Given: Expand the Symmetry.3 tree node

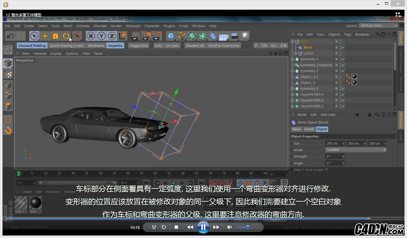Looking at the screenshot, I should (x=292, y=59).
